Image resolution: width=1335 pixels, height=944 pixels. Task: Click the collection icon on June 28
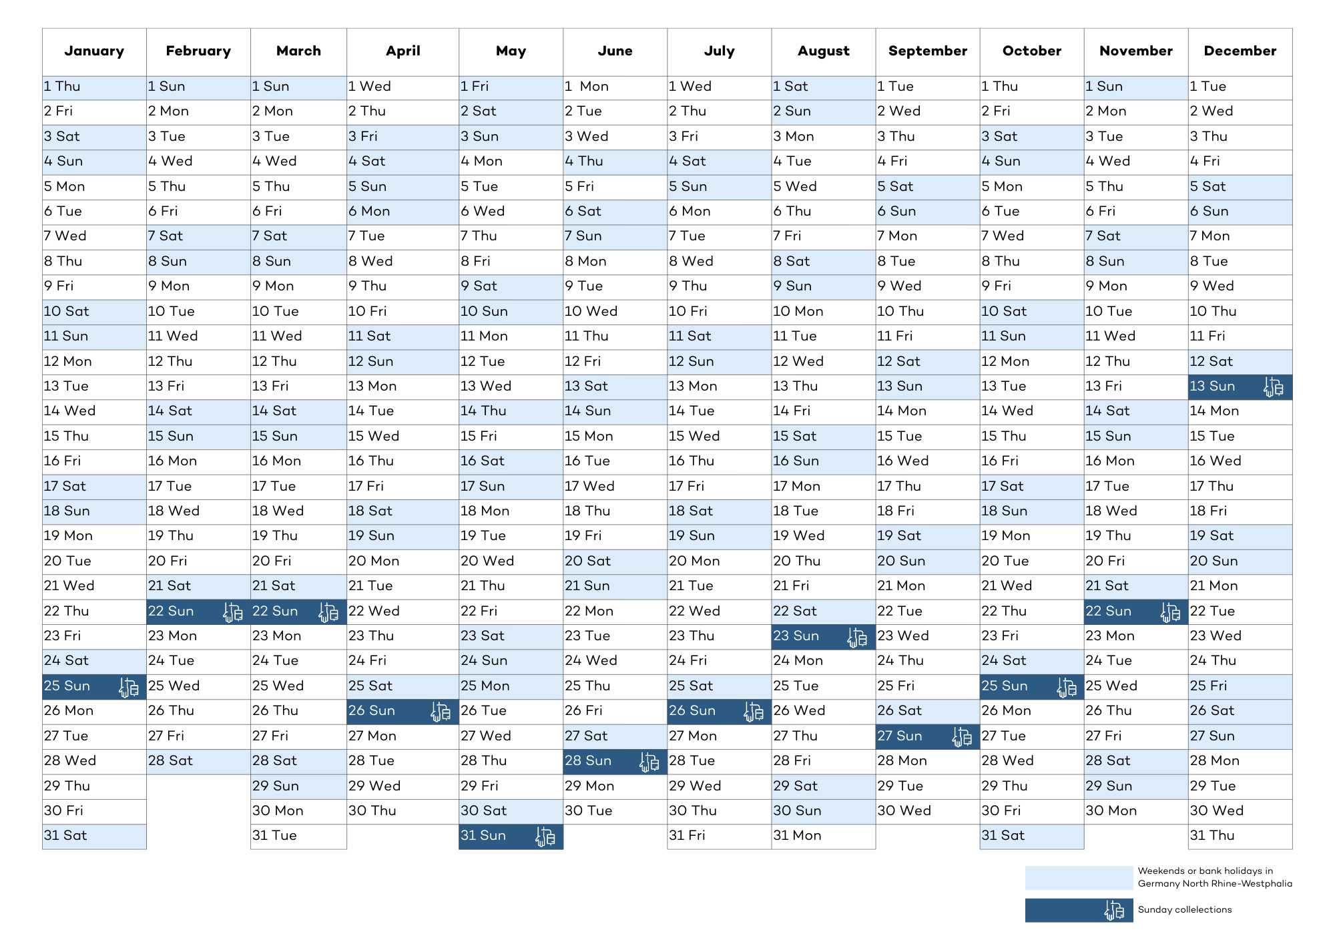(649, 762)
